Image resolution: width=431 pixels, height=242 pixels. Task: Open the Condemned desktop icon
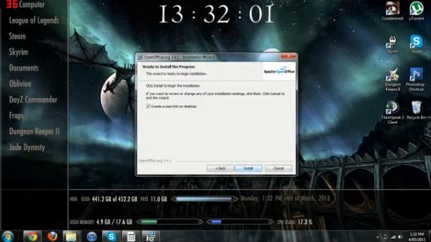[392, 11]
